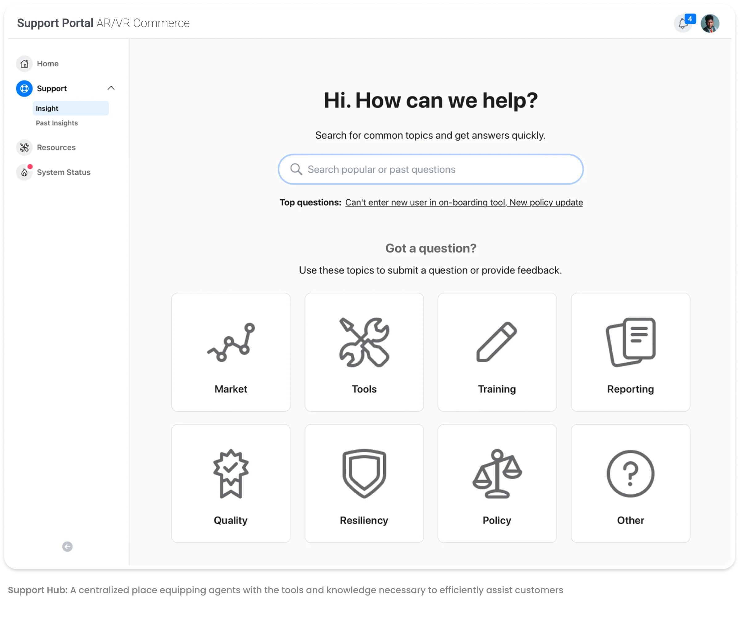Open on-boarding tool top question link

(425, 203)
